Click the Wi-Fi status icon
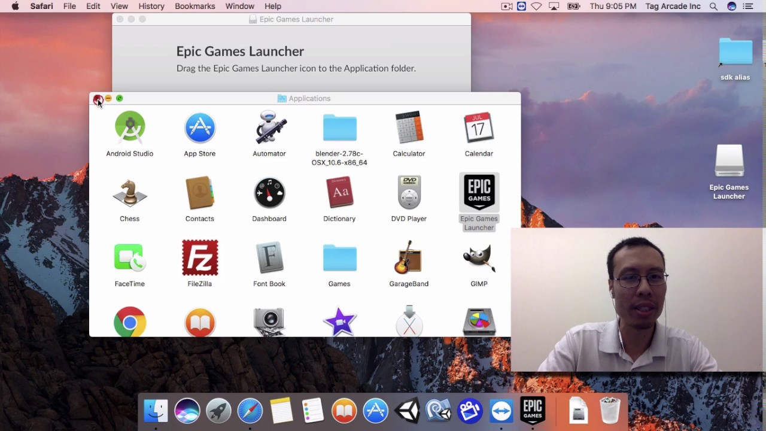766x431 pixels. click(x=537, y=6)
